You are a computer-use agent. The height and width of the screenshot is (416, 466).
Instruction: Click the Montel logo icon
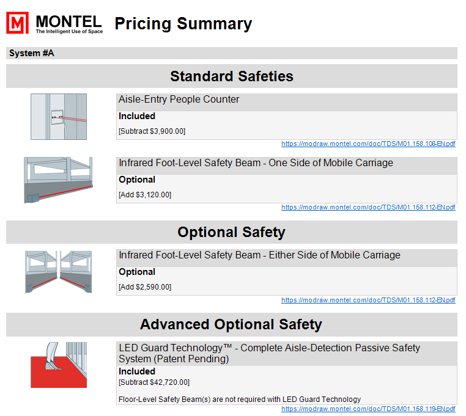(x=18, y=23)
